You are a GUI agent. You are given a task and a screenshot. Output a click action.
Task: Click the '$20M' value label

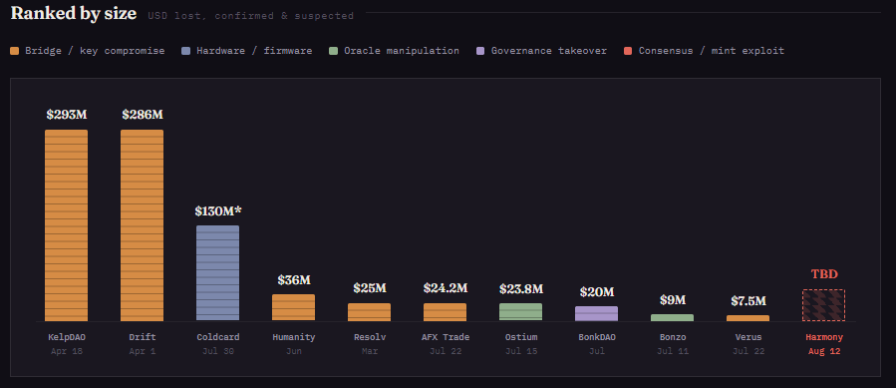coord(597,292)
